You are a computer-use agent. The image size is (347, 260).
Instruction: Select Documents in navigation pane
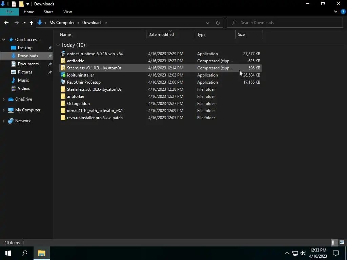28,64
